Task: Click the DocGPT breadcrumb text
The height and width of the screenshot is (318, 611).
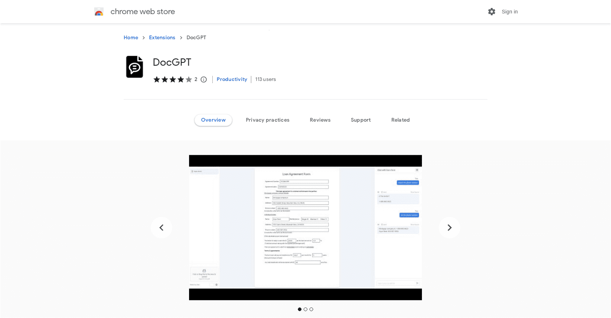Action: 196,37
